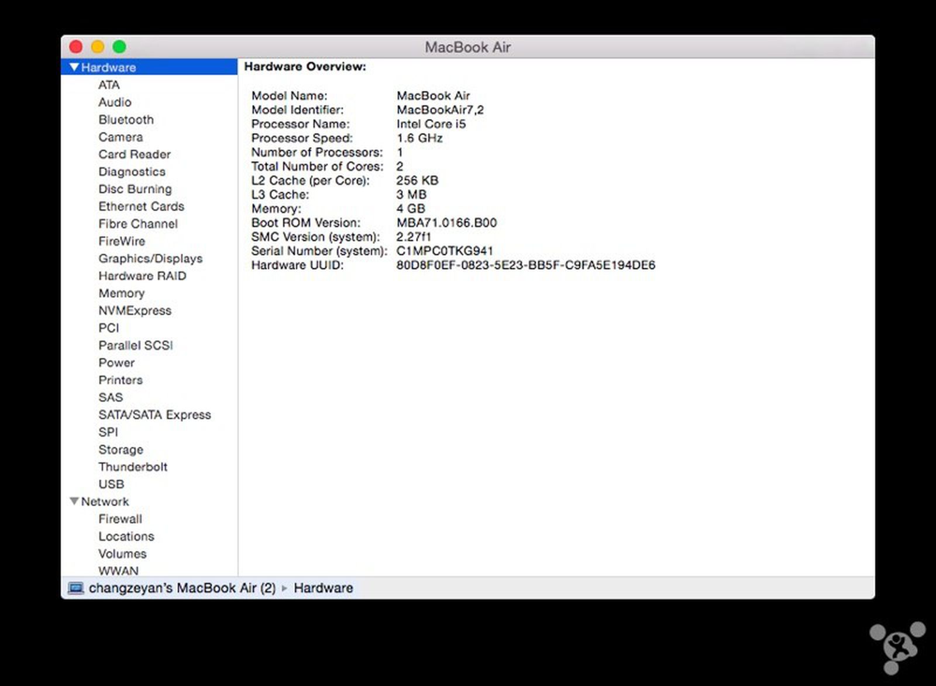The width and height of the screenshot is (936, 686).
Task: View Power hardware details
Action: [x=116, y=362]
